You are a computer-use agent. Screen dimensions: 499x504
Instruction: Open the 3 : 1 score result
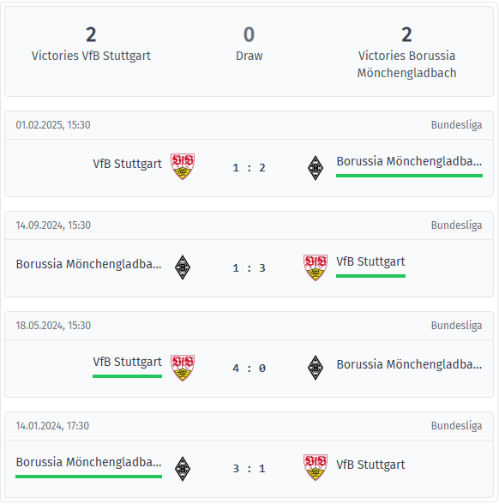[x=249, y=469]
